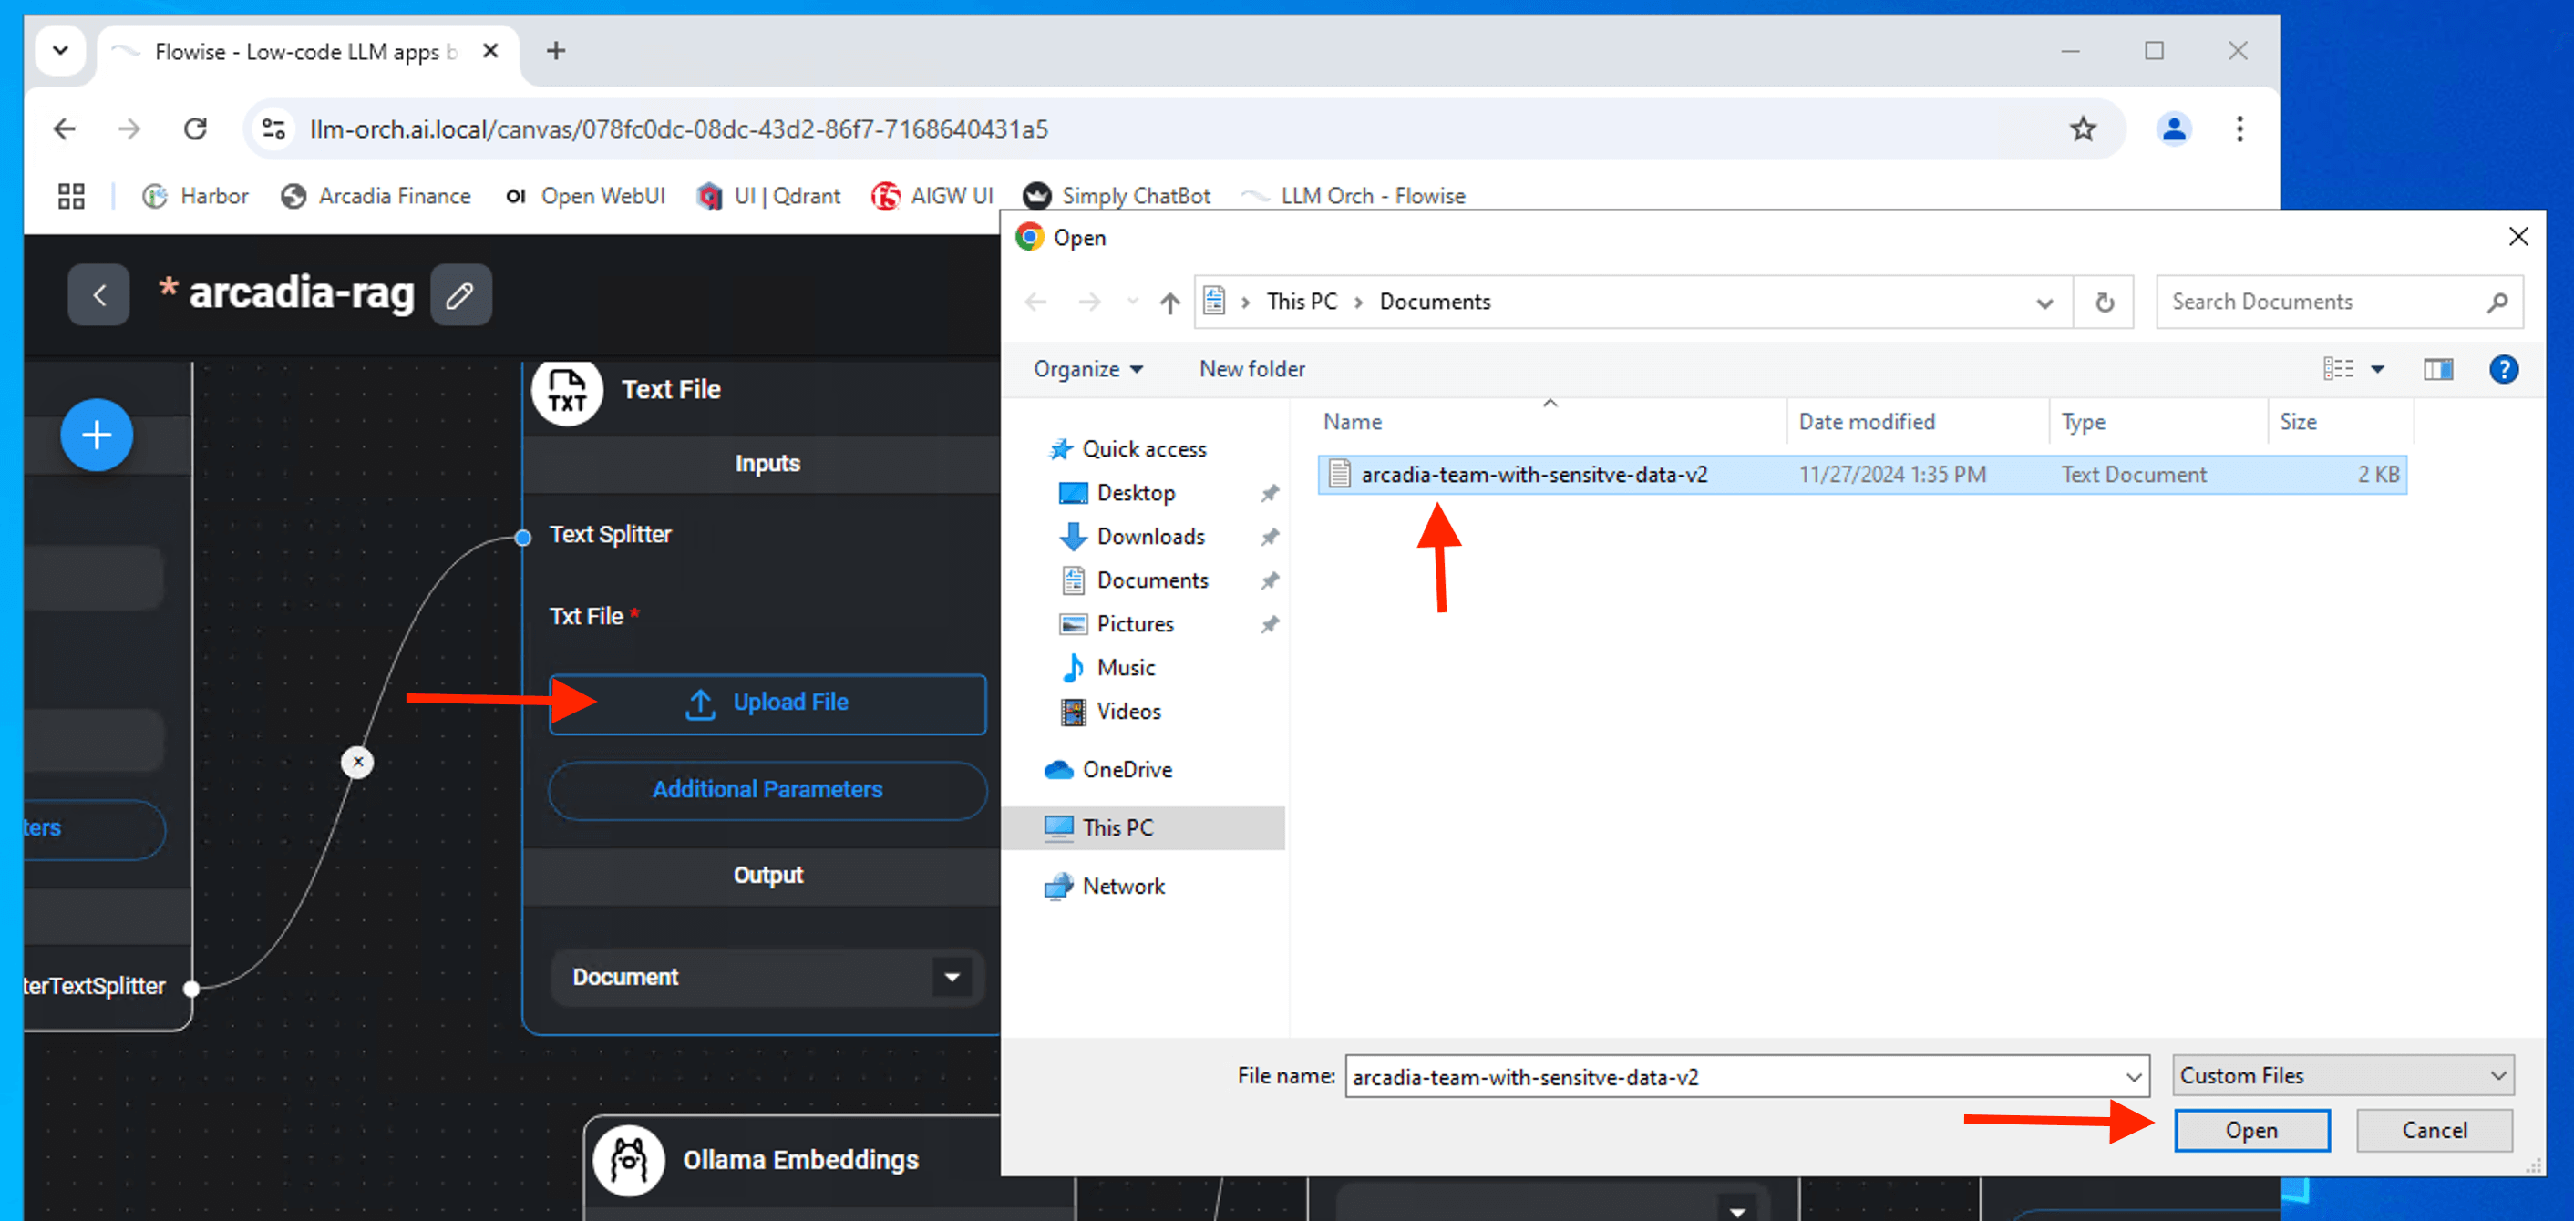The height and width of the screenshot is (1221, 2574).
Task: Open the Chrome profile avatar icon
Action: pyautogui.click(x=2173, y=128)
